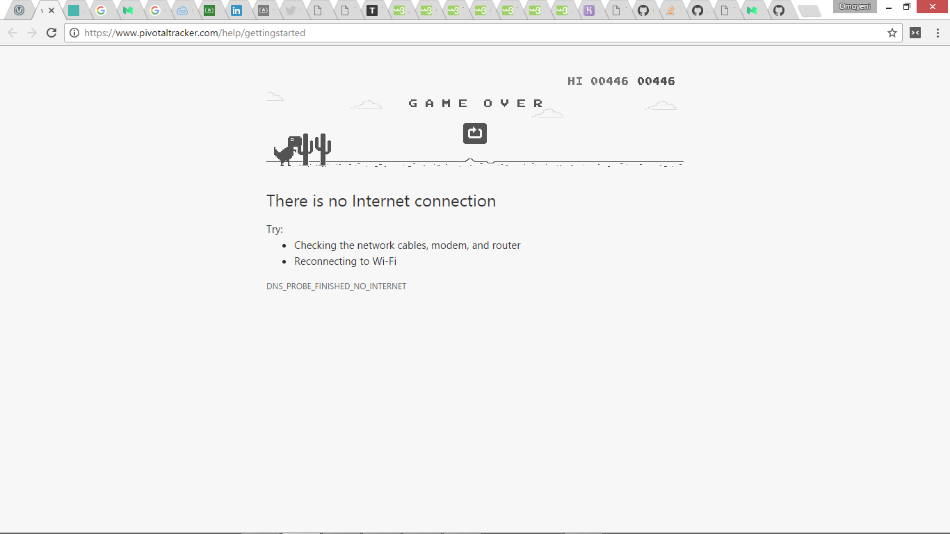Switch to the LinkedIn tab

tap(236, 10)
